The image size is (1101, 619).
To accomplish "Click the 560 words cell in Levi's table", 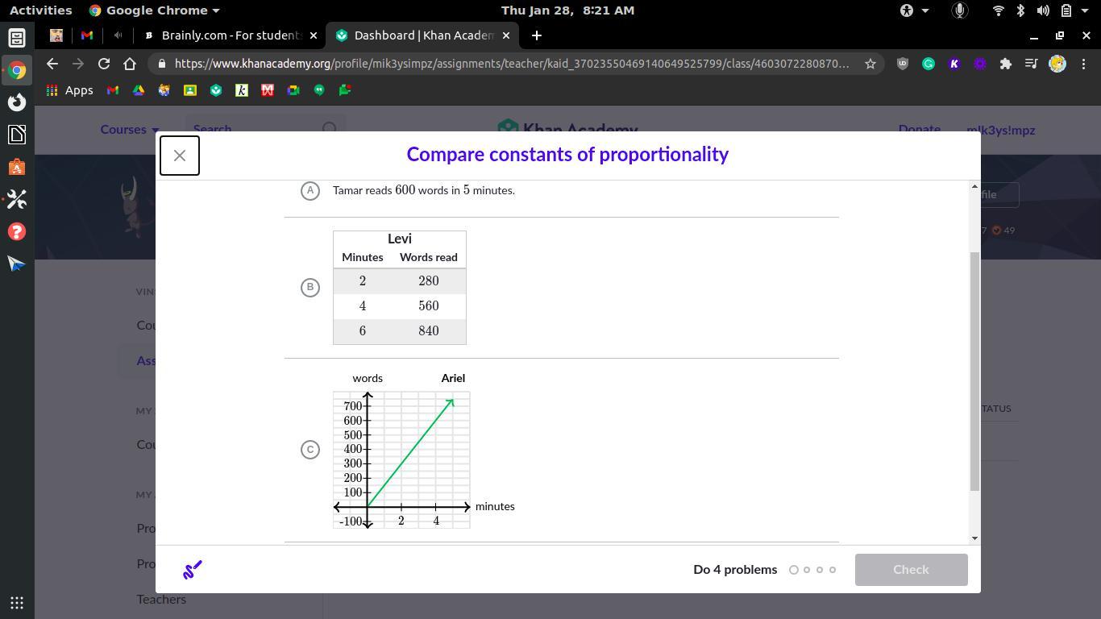I will [429, 306].
